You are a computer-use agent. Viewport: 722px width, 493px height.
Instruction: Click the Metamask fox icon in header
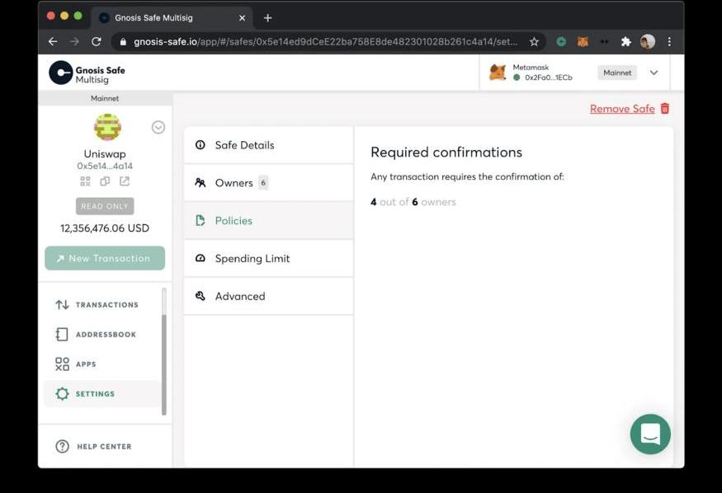click(498, 73)
